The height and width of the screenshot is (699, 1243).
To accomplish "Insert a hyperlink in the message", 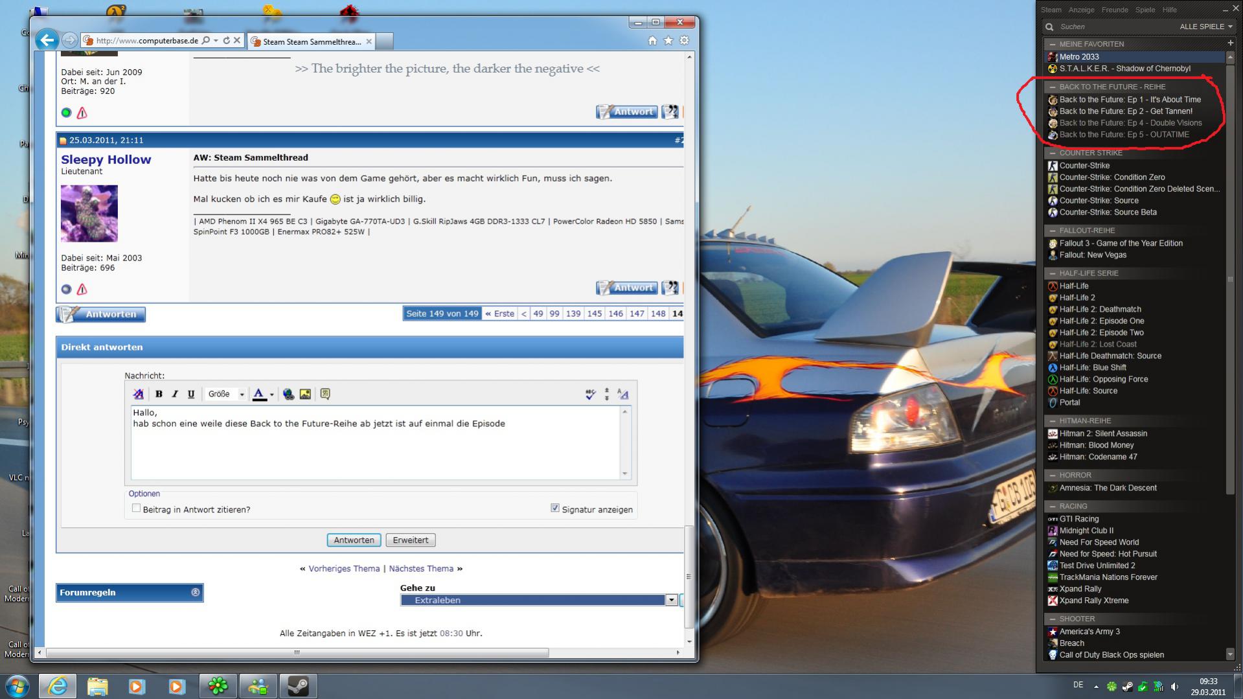I will tap(288, 394).
